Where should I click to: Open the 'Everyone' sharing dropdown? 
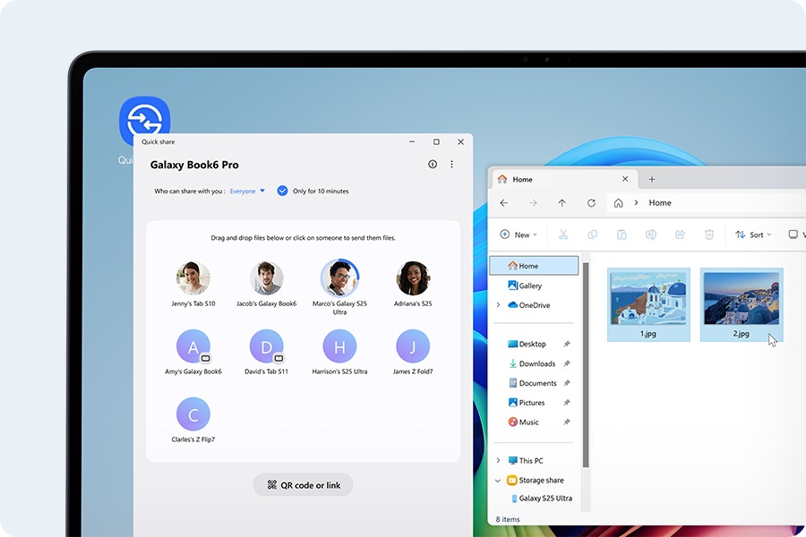point(247,191)
